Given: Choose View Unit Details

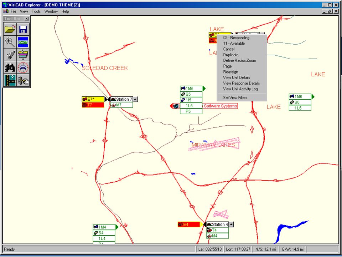Looking at the screenshot, I should click(x=242, y=77).
